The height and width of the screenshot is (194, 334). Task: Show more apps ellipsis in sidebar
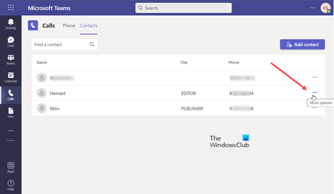click(10, 131)
